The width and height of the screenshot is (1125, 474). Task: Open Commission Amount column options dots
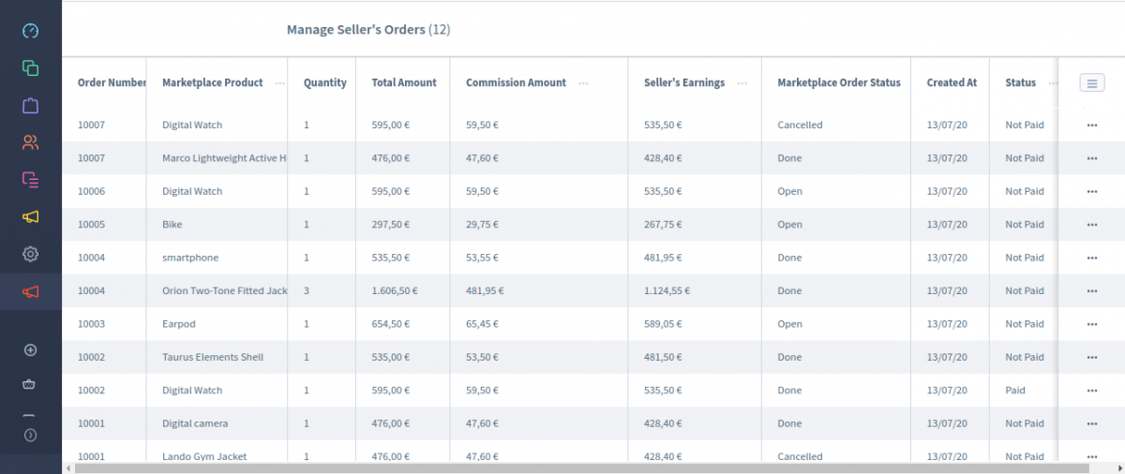tap(583, 83)
